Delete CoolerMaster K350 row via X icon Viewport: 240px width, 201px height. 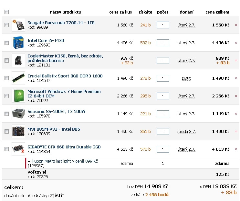pos(236,61)
